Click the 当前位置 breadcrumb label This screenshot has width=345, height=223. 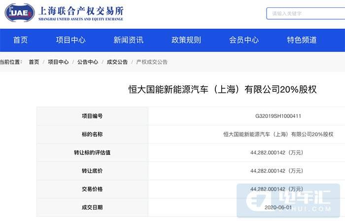11,62
